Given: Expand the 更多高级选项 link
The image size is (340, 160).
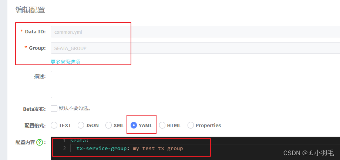Looking at the screenshot, I should pyautogui.click(x=65, y=61).
